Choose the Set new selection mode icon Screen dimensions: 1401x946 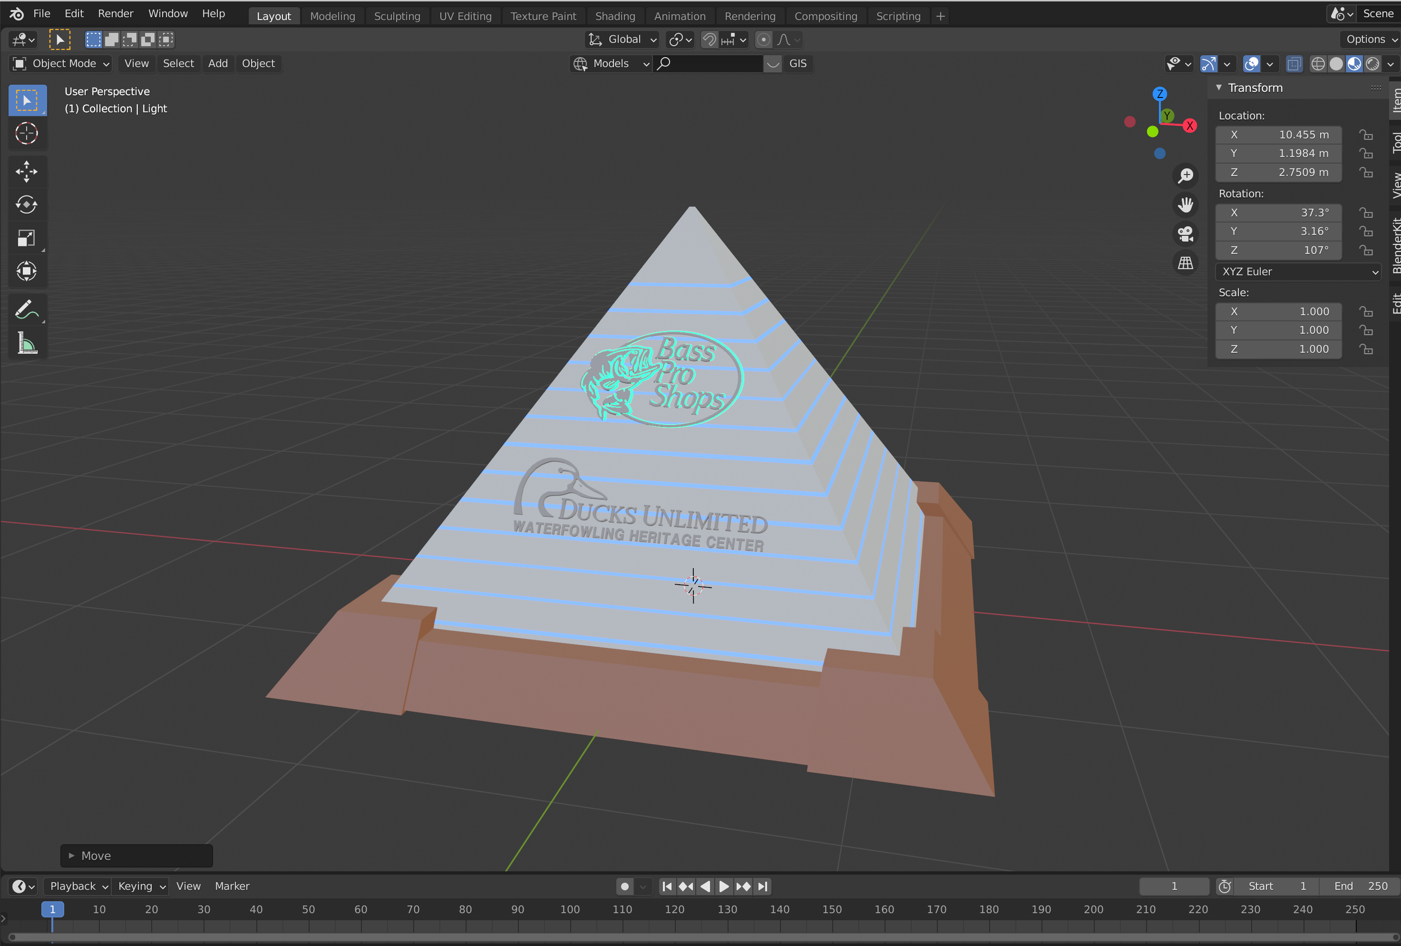coord(94,40)
